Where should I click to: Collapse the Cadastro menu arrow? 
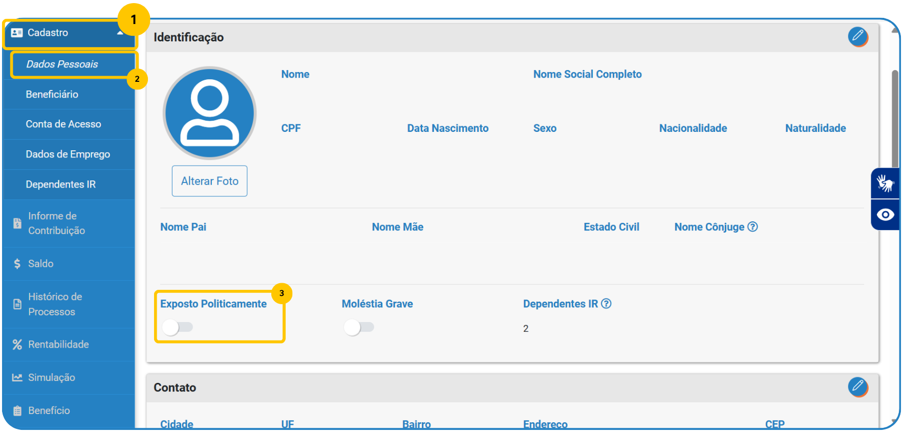click(120, 33)
